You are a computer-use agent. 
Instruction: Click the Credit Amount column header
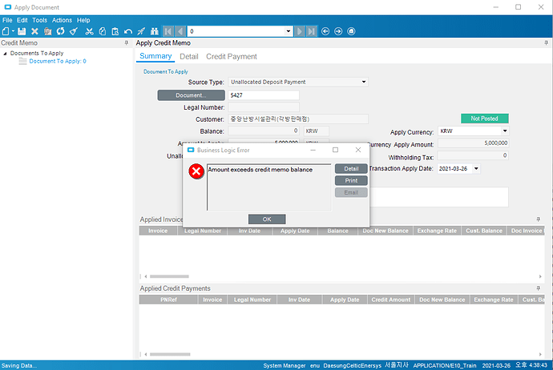pos(391,300)
